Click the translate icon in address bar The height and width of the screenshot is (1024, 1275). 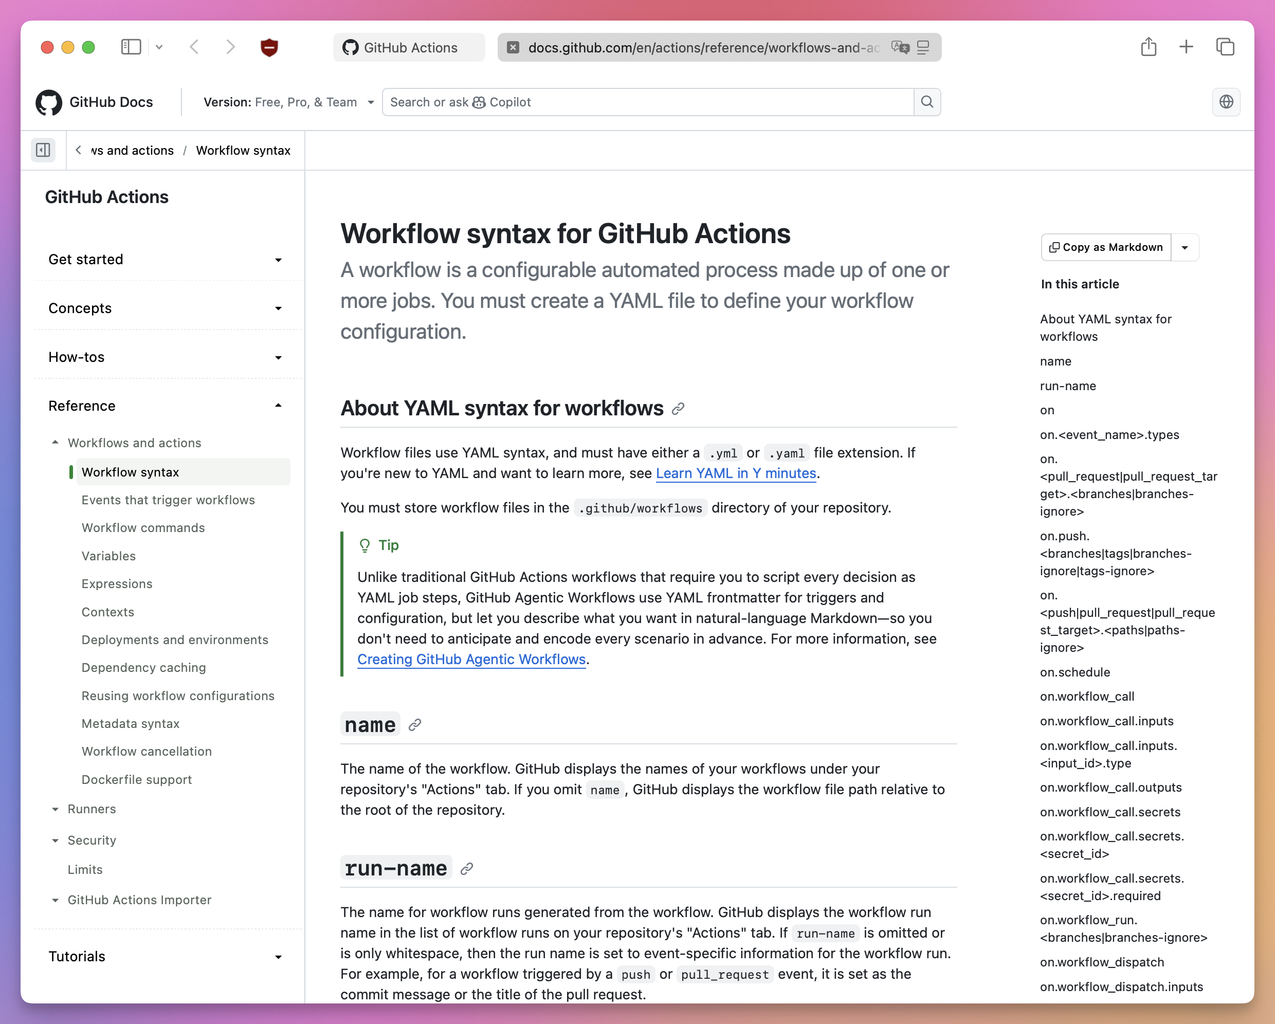pos(900,47)
